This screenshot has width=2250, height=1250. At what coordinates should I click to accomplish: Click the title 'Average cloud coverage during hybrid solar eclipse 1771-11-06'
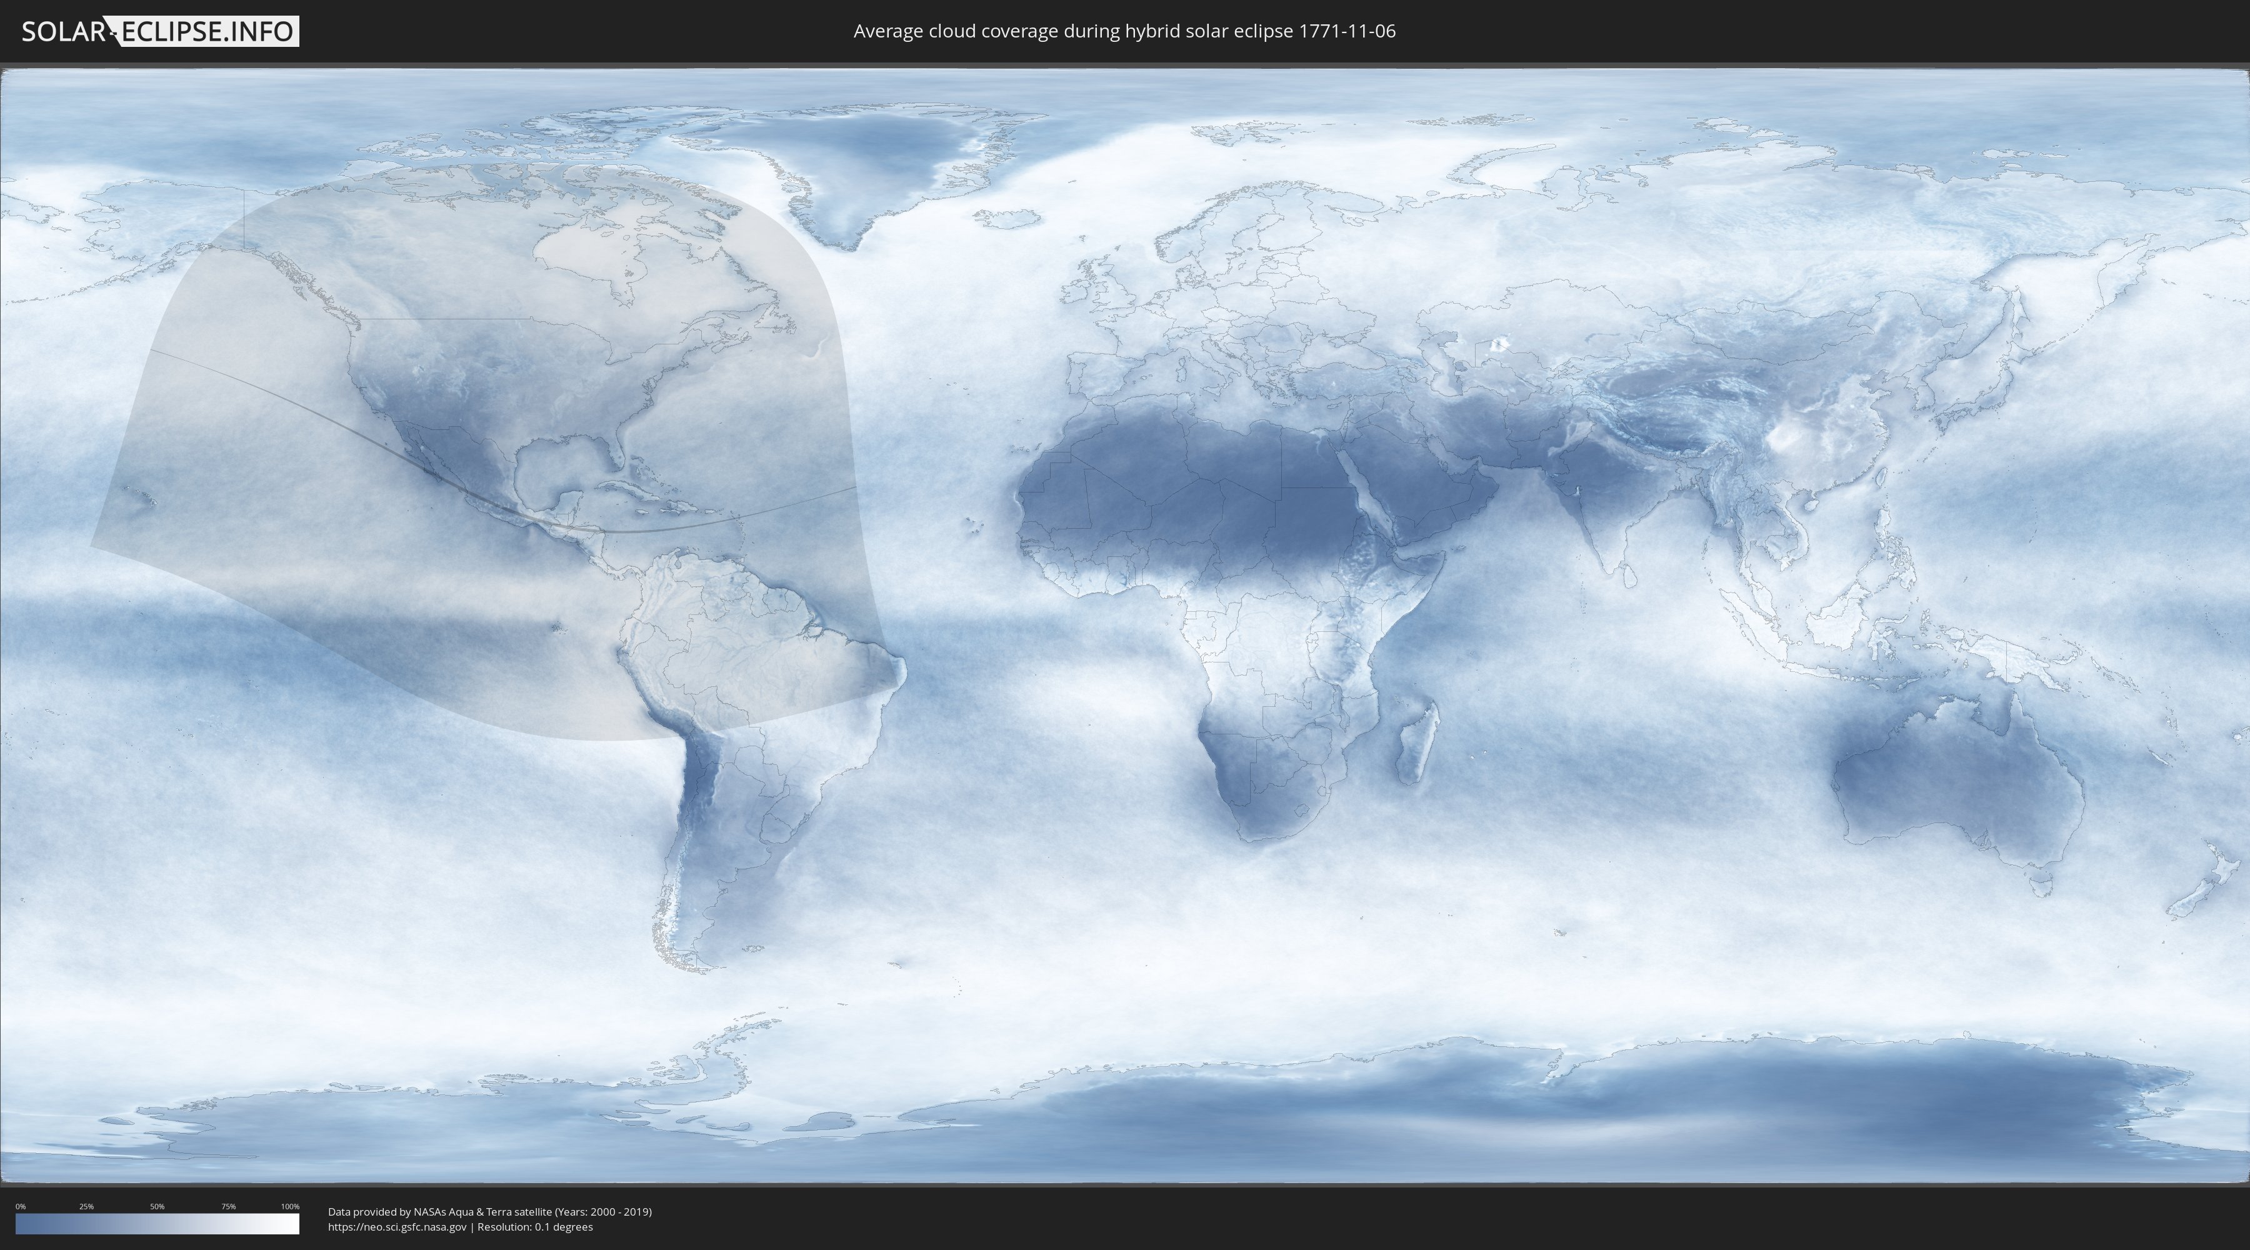pos(1124,31)
